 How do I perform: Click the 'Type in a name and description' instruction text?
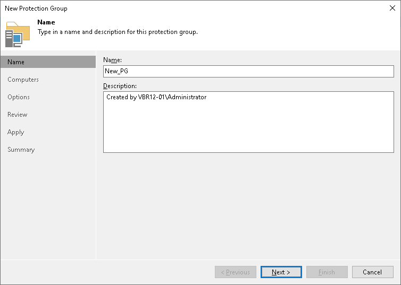click(118, 32)
